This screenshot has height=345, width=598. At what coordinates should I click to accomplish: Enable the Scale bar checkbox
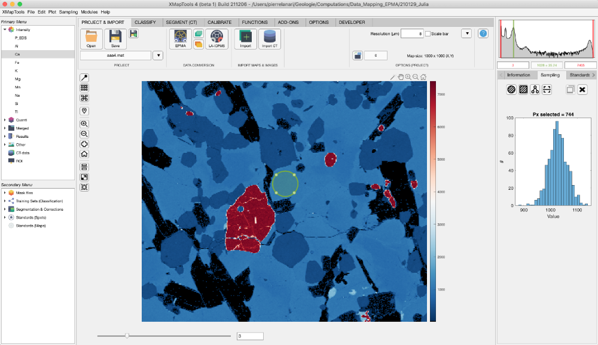coord(429,34)
